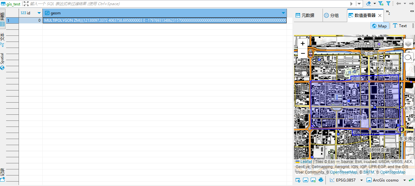The height and width of the screenshot is (186, 415).
Task: Print the map with printer icon
Action: [321, 180]
